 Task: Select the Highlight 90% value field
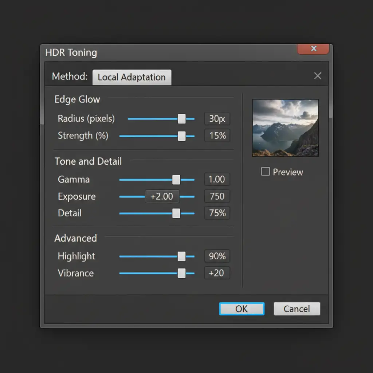coord(217,256)
